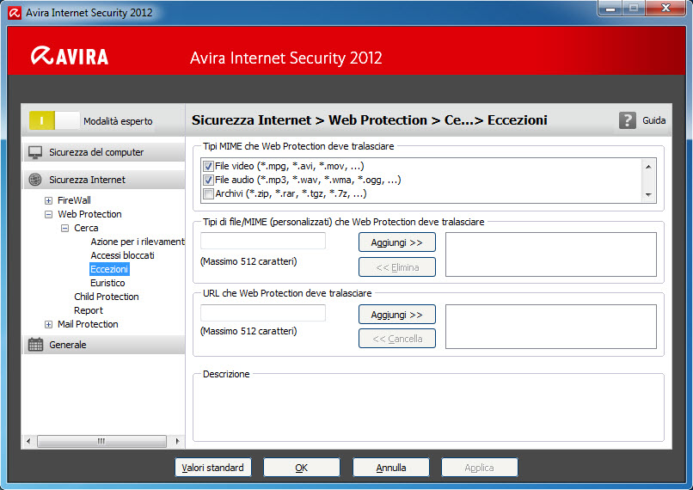Click MIME list scroll down arrow
Screen dimensions: 693x490
tap(648, 194)
